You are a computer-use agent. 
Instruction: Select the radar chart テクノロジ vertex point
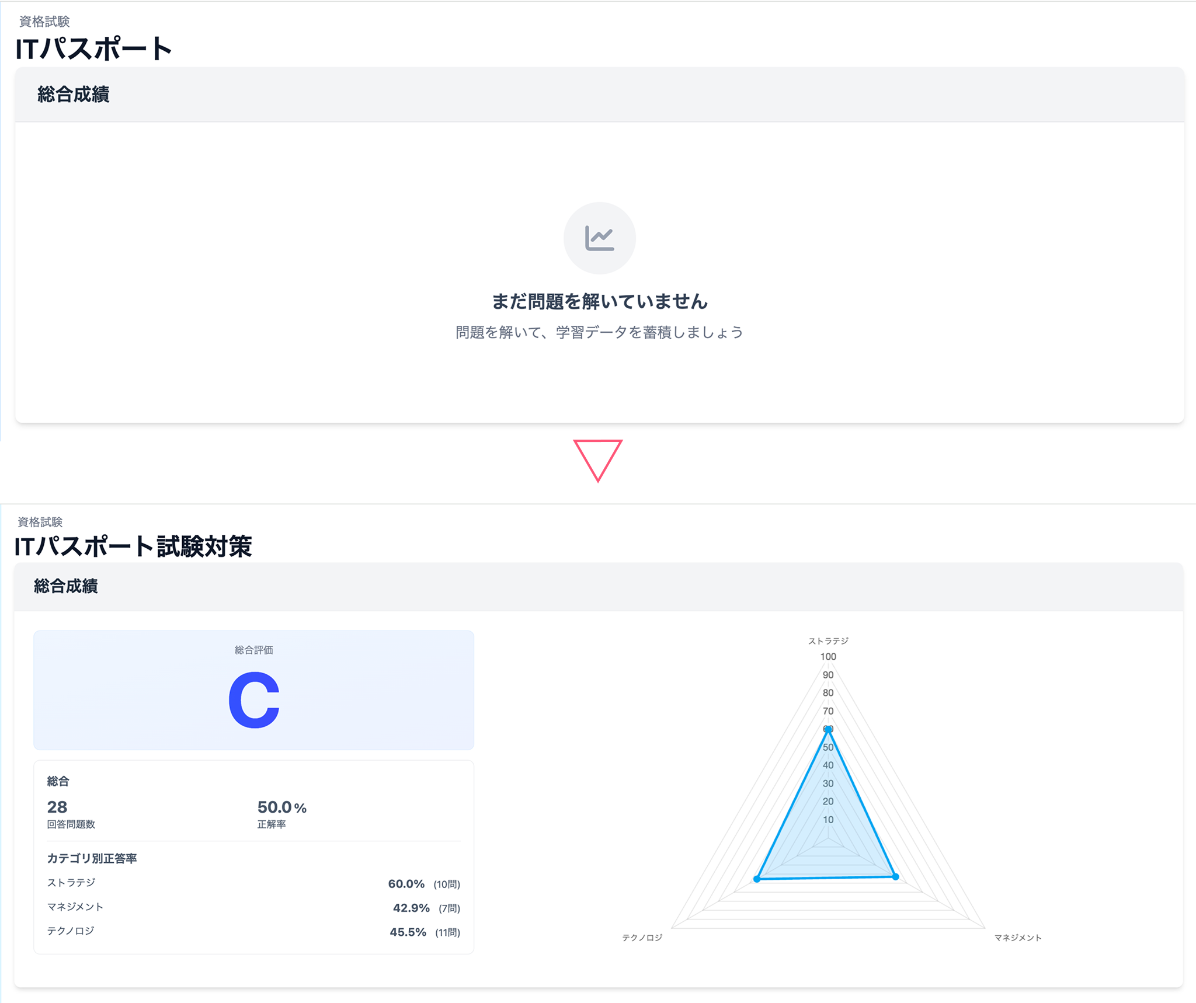tap(757, 877)
